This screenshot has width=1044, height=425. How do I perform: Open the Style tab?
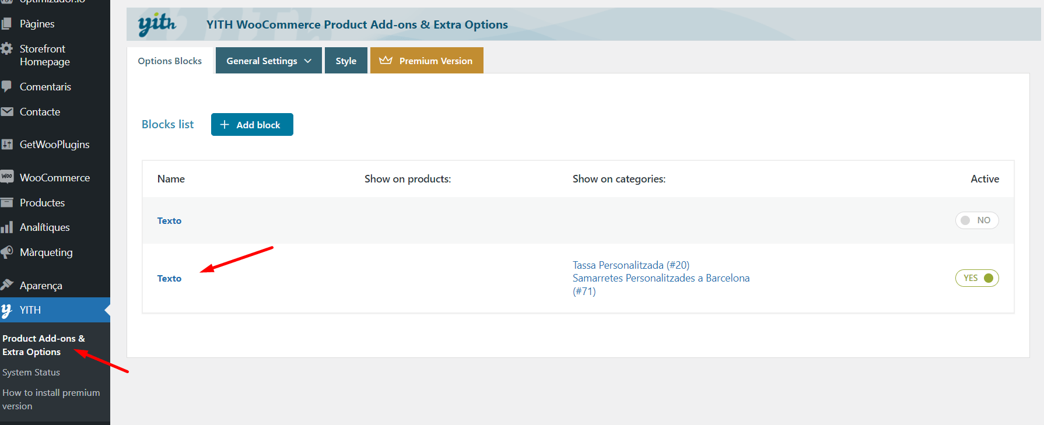click(x=346, y=61)
